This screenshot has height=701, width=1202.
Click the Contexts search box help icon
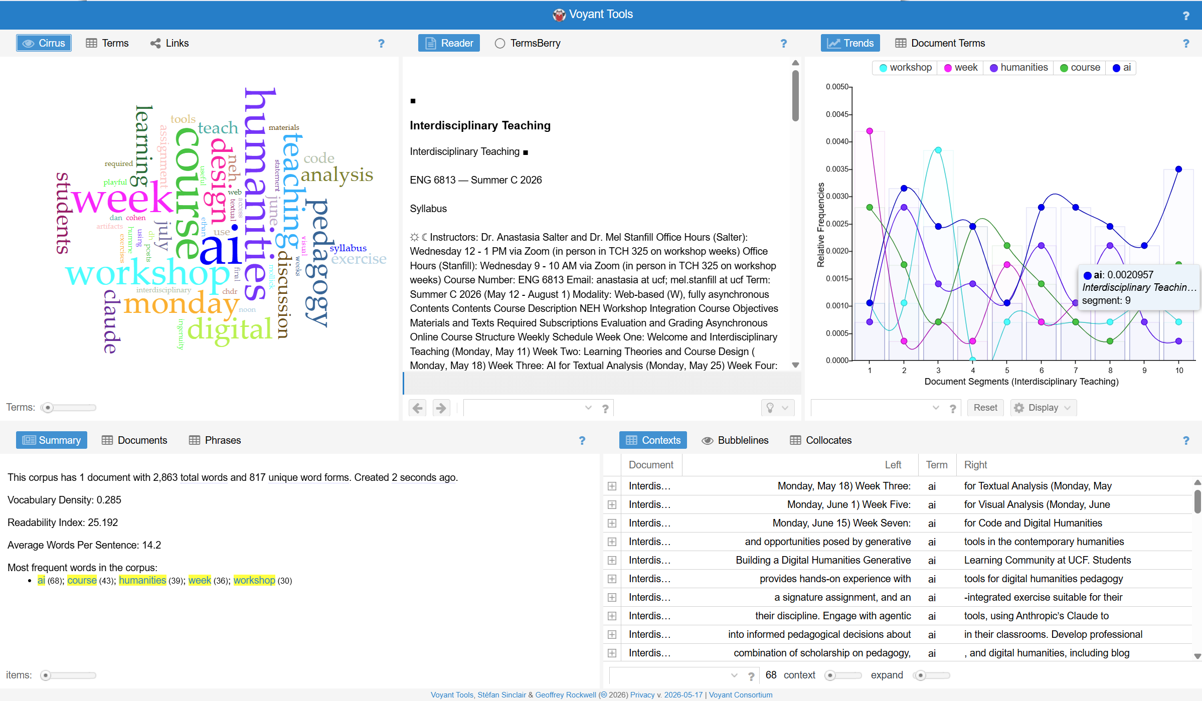pos(751,676)
